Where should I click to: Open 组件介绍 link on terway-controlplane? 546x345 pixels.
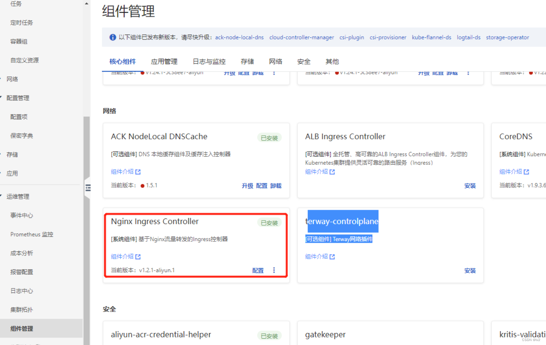(317, 257)
